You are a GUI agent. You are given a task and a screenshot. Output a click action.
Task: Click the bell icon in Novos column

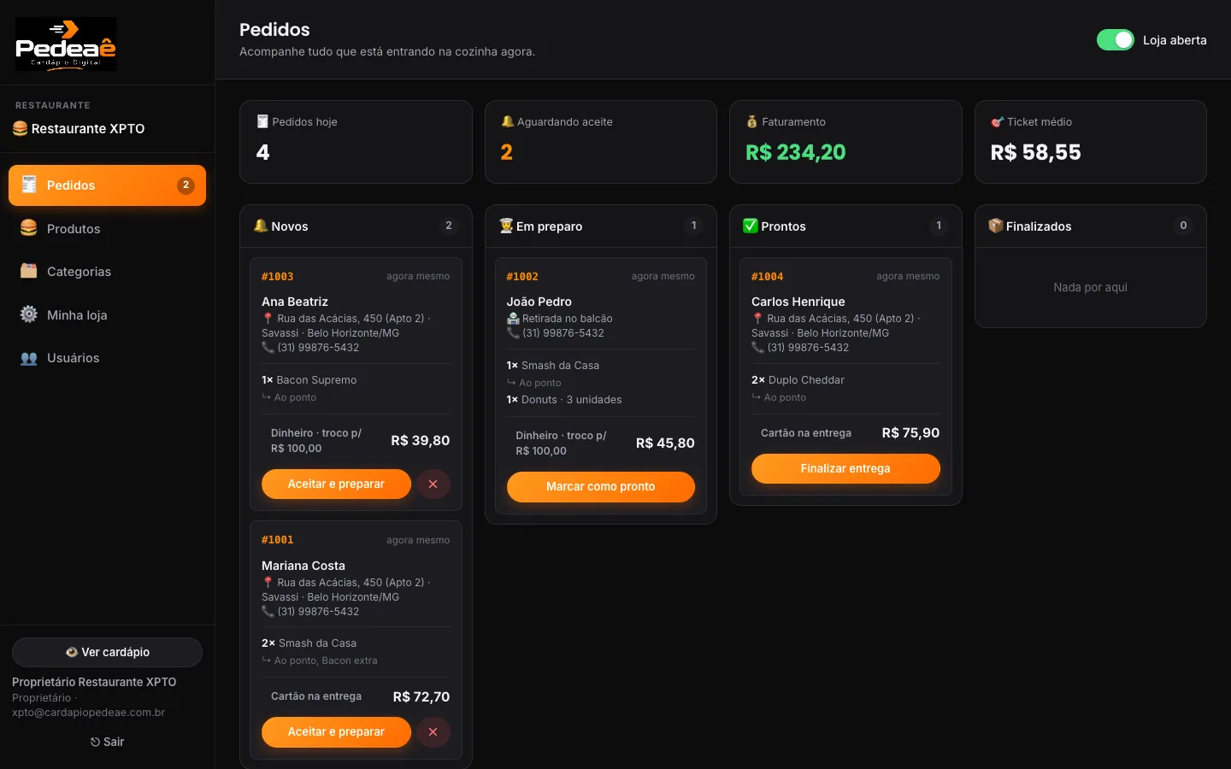(x=261, y=226)
